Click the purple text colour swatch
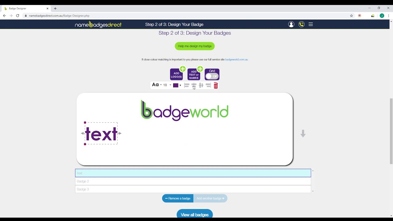 tap(176, 85)
